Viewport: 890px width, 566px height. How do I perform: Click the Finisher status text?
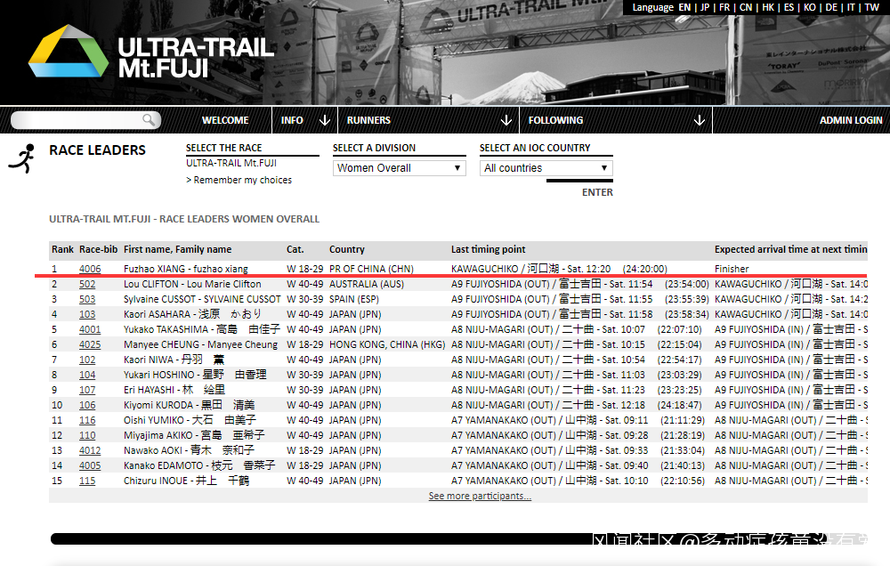732,269
